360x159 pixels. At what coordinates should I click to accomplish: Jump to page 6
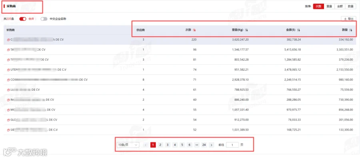coord(190,145)
